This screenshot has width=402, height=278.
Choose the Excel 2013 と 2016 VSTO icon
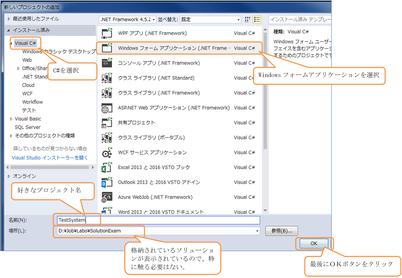tap(107, 168)
